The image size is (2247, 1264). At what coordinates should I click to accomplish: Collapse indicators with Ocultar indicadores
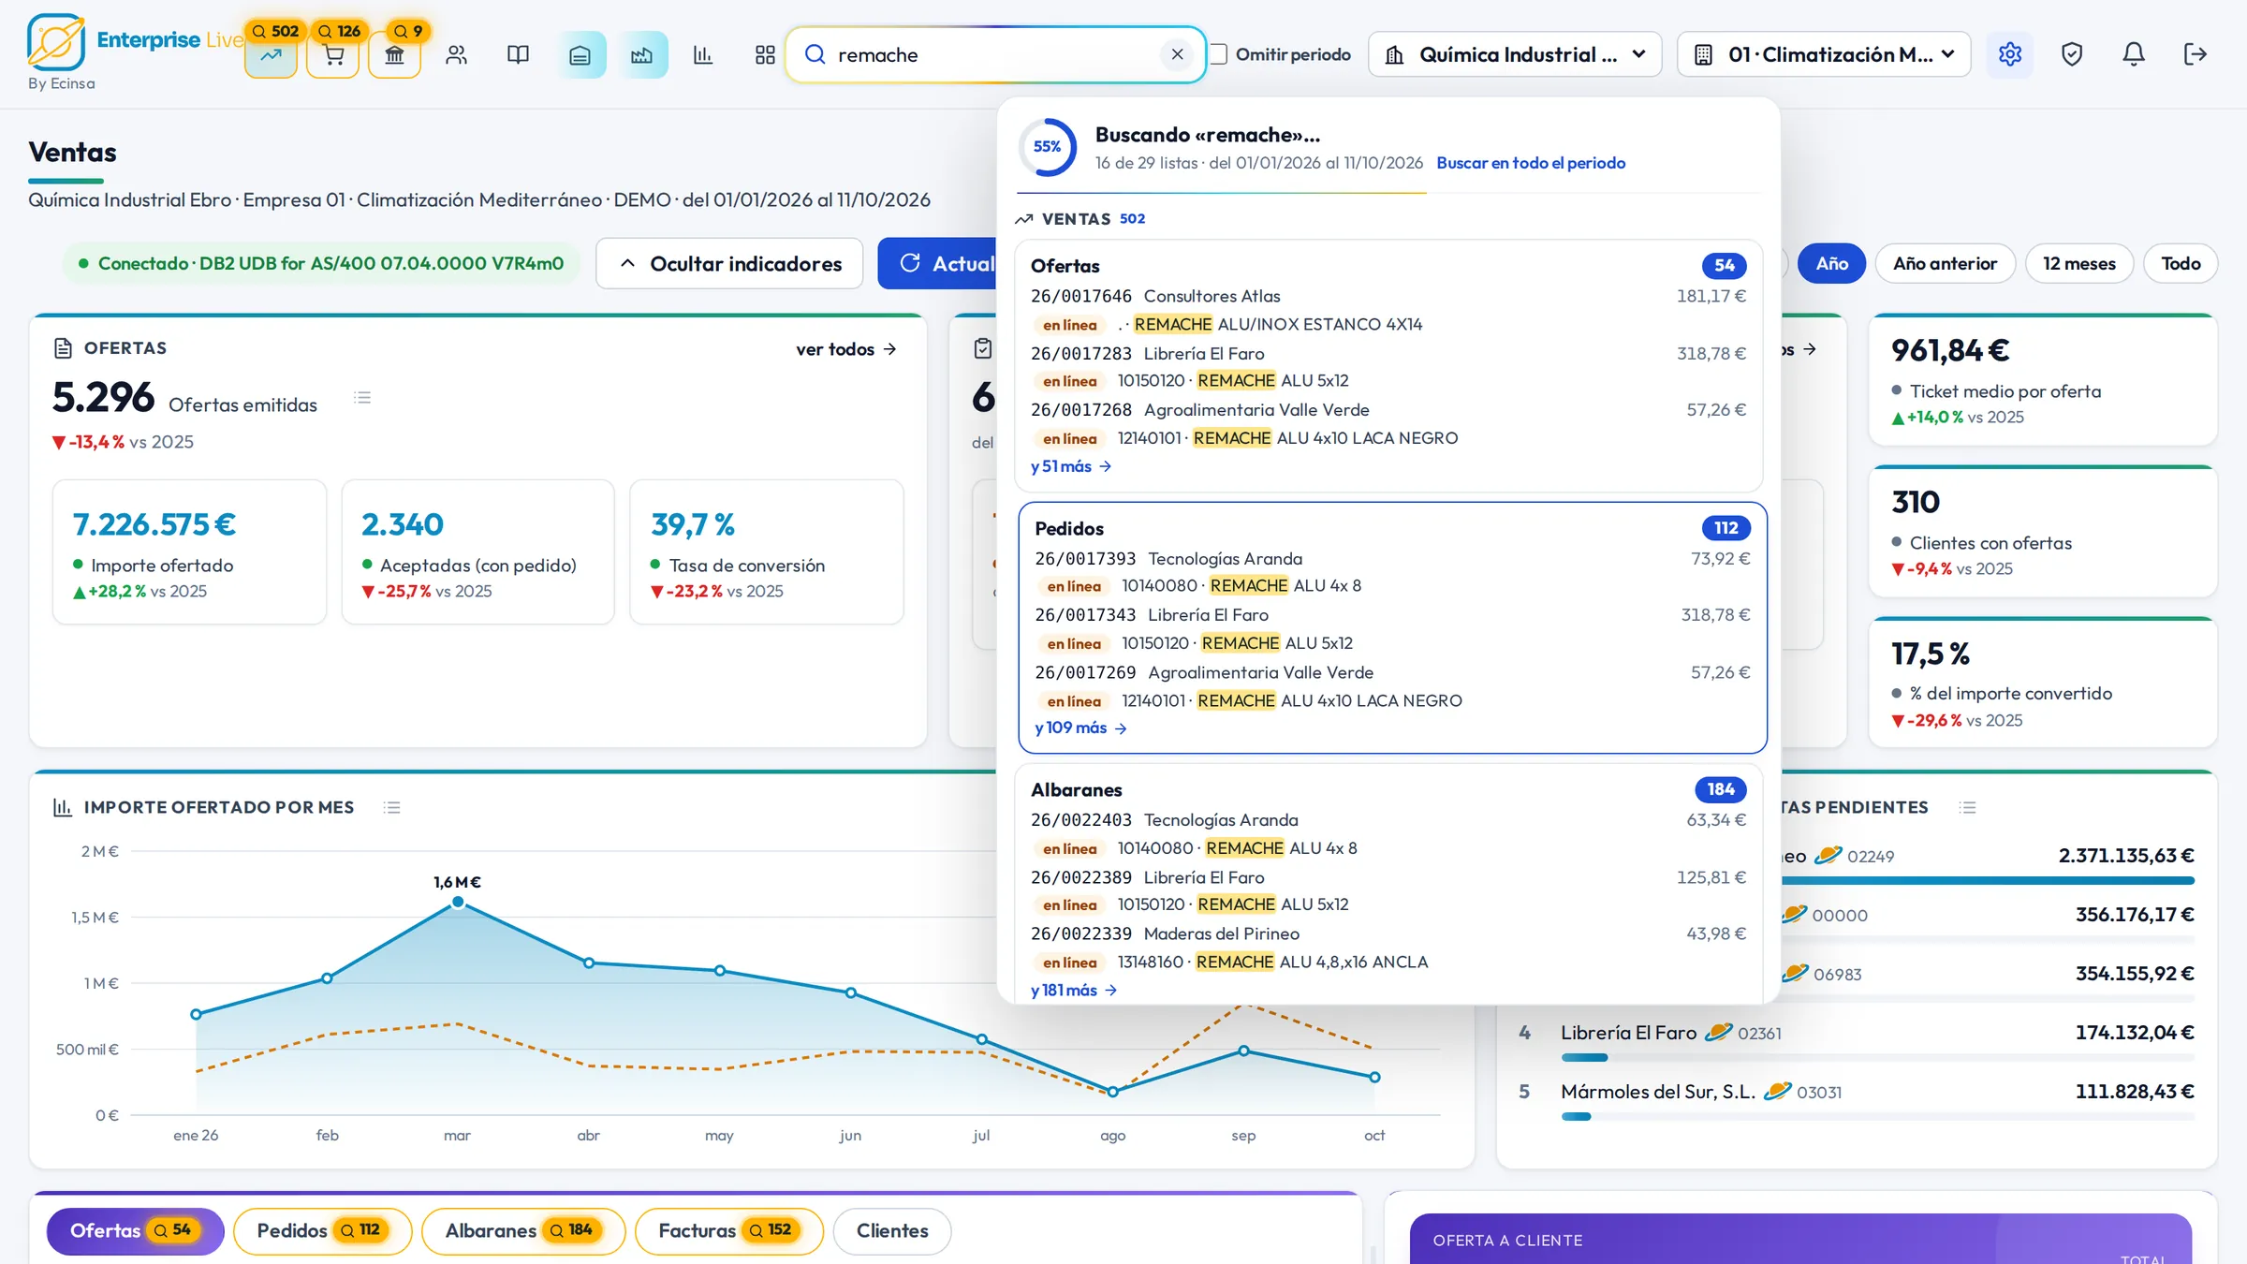click(x=729, y=263)
